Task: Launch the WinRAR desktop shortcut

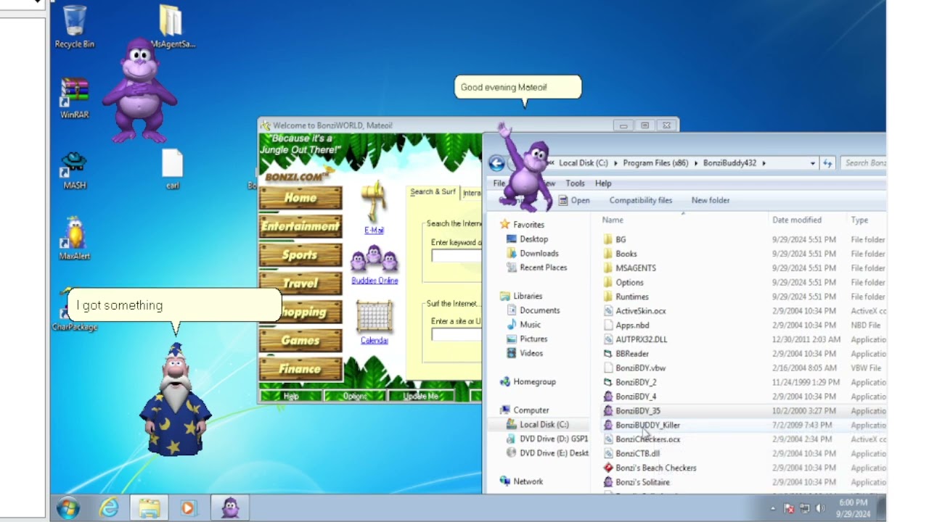Action: [75, 99]
